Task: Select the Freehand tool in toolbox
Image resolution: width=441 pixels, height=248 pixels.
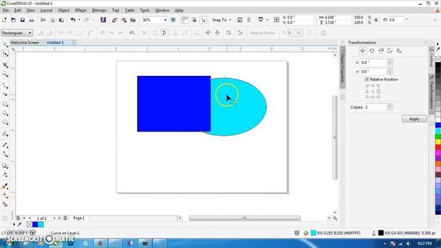Action: pyautogui.click(x=5, y=85)
